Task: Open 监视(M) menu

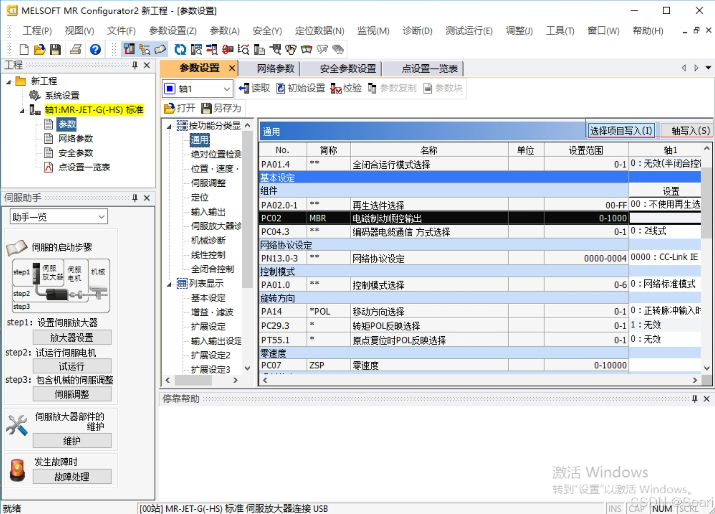Action: [373, 31]
